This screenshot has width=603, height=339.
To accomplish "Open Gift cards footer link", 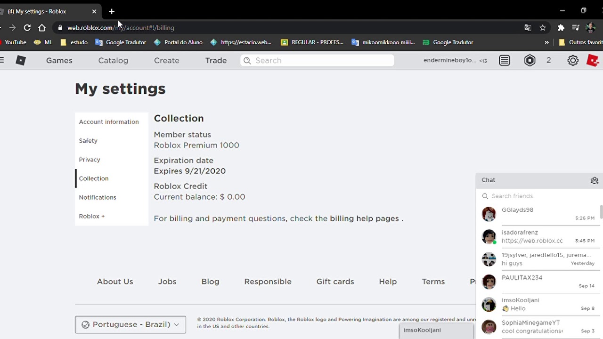I will click(x=335, y=282).
